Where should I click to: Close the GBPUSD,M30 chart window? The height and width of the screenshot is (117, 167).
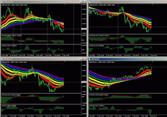coord(86,2)
